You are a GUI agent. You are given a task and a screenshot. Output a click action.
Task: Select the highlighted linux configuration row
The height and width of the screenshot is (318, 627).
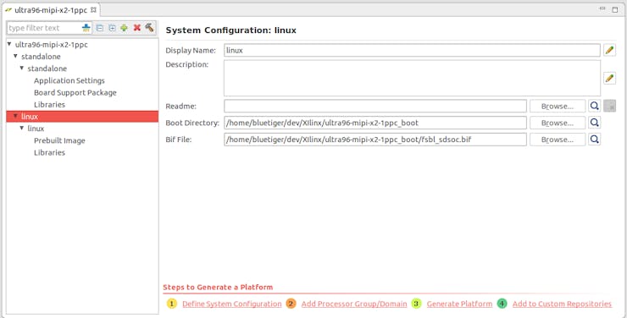pos(82,117)
